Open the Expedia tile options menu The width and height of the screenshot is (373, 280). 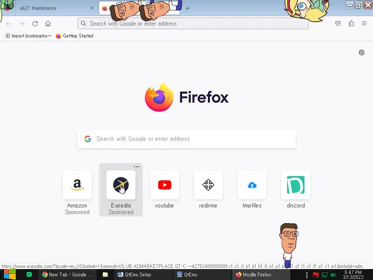pyautogui.click(x=137, y=167)
